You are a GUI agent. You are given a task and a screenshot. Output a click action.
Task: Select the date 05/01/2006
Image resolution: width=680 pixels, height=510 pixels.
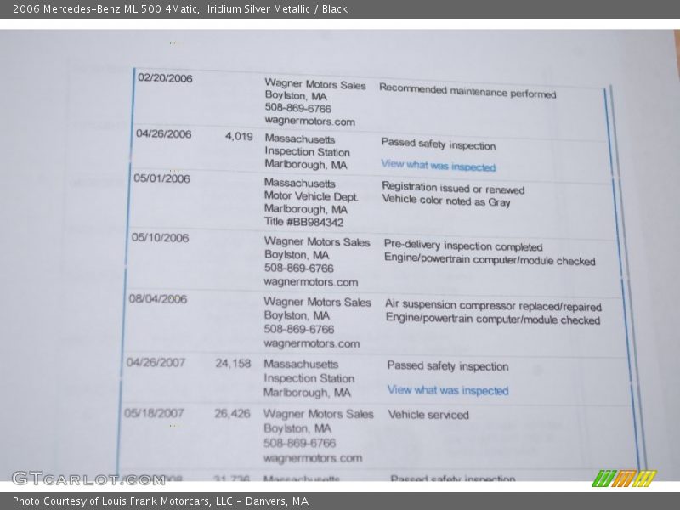point(161,178)
